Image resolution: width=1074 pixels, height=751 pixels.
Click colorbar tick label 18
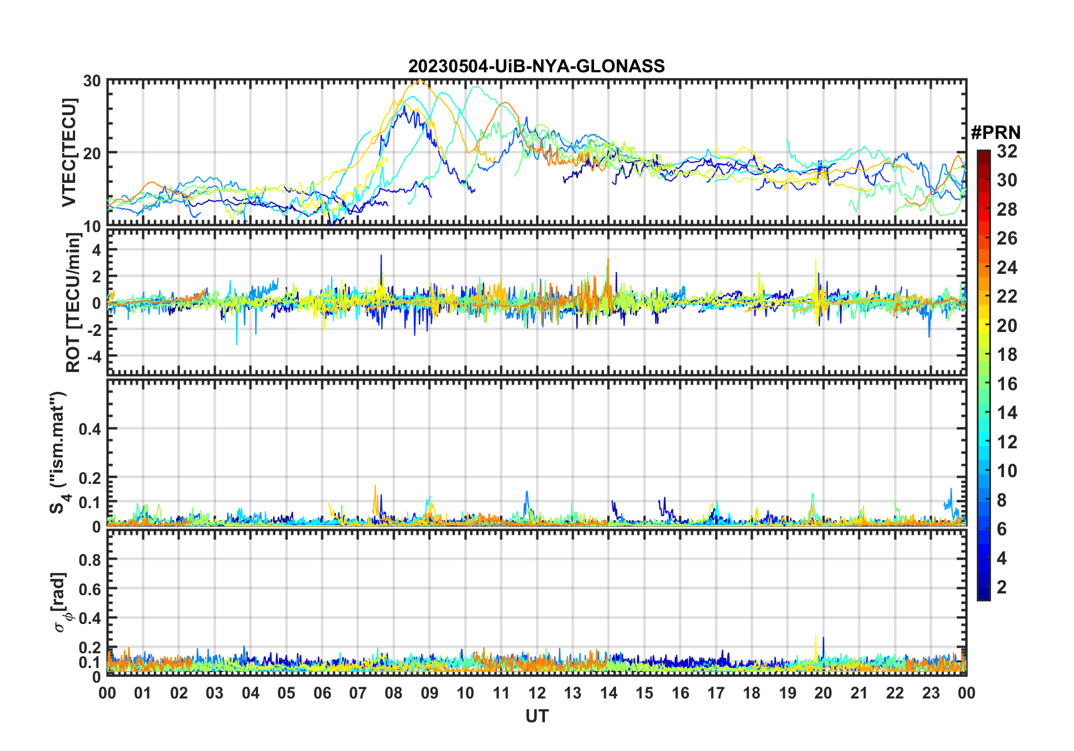click(1007, 355)
